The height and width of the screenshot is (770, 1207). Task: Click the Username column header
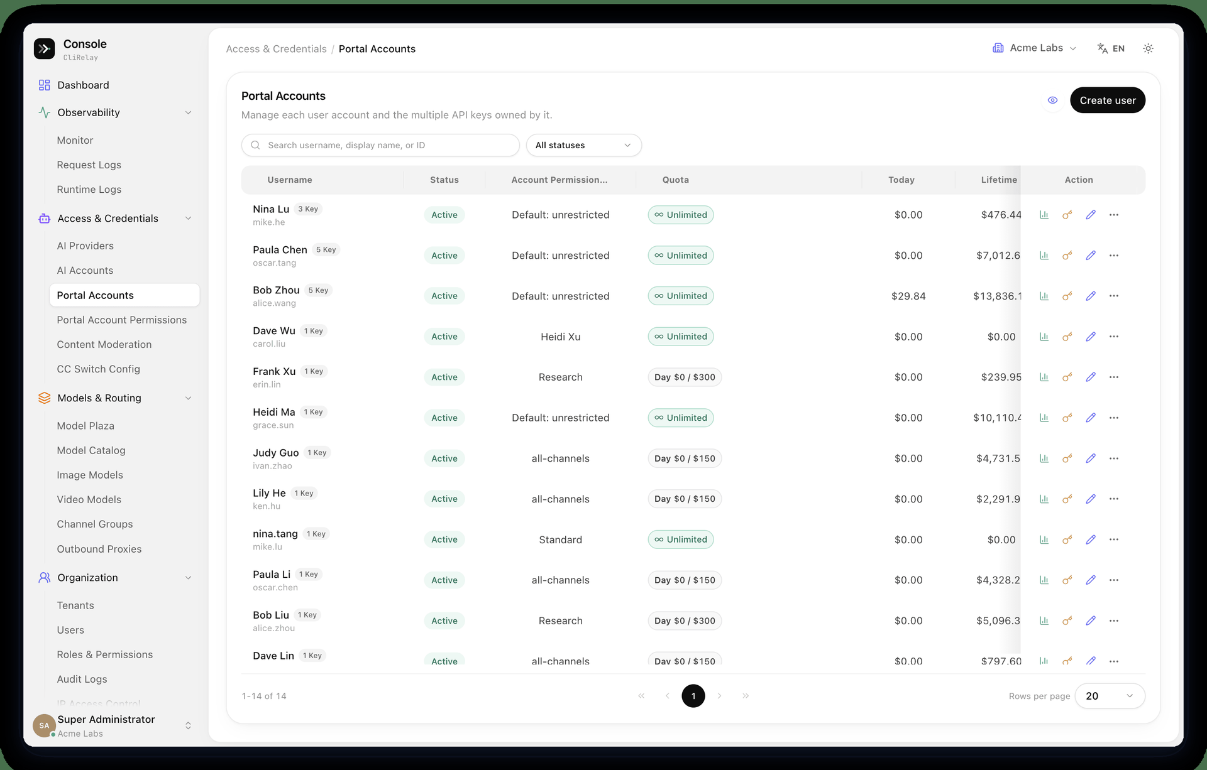290,180
